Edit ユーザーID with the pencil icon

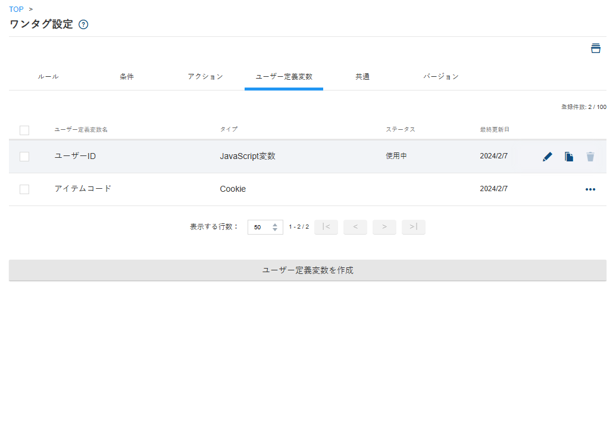point(547,157)
